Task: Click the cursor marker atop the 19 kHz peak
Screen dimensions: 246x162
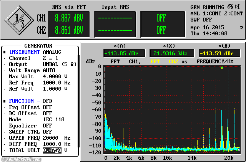Action: 222,68
